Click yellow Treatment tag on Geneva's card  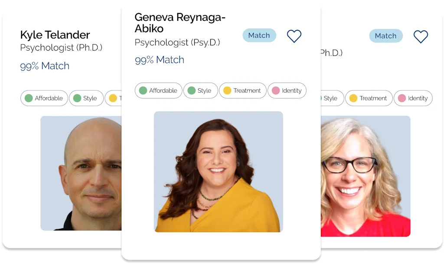point(242,90)
